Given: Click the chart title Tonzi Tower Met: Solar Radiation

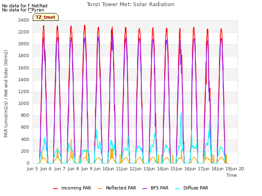Looking at the screenshot, I should pyautogui.click(x=131, y=4).
